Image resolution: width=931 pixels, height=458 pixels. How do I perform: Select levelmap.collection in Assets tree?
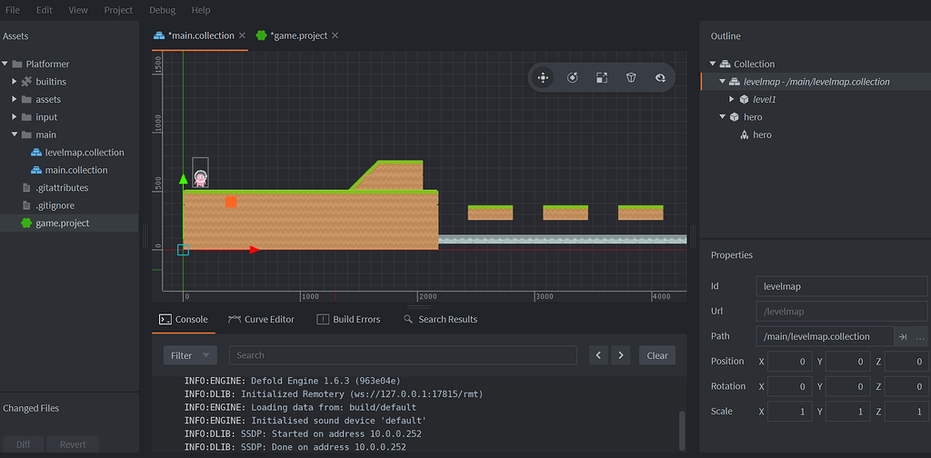click(x=84, y=153)
